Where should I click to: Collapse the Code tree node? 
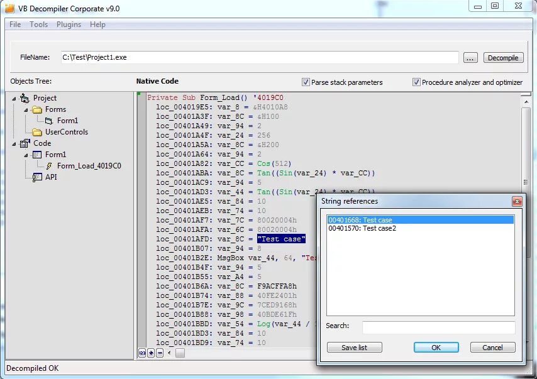tap(14, 144)
